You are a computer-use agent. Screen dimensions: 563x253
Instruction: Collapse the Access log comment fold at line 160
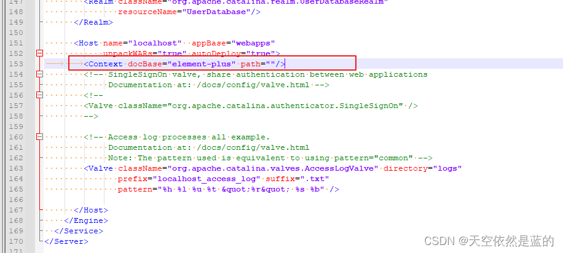coord(40,137)
